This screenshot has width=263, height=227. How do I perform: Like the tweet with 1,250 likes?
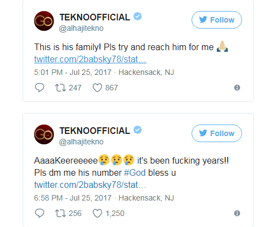97,213
